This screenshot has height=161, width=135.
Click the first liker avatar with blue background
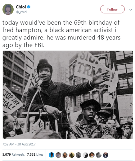pos(52,155)
